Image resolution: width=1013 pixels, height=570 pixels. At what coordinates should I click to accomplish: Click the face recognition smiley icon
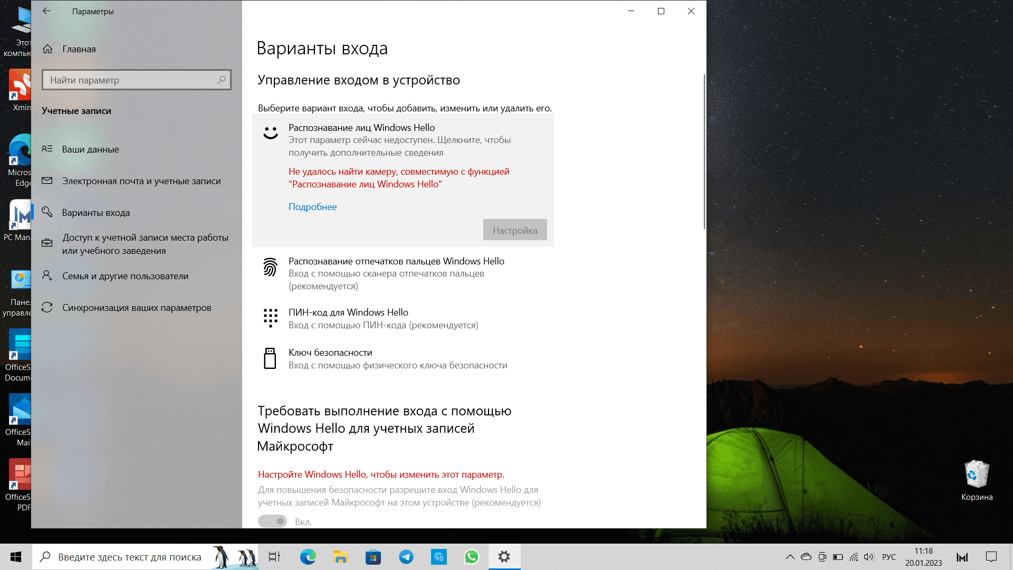(x=271, y=132)
